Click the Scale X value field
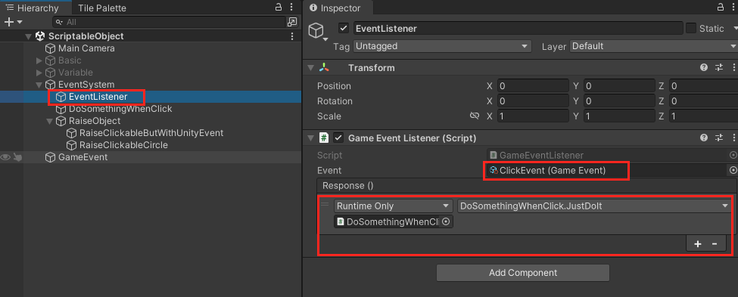Viewport: 738px width, 297px height. 533,116
